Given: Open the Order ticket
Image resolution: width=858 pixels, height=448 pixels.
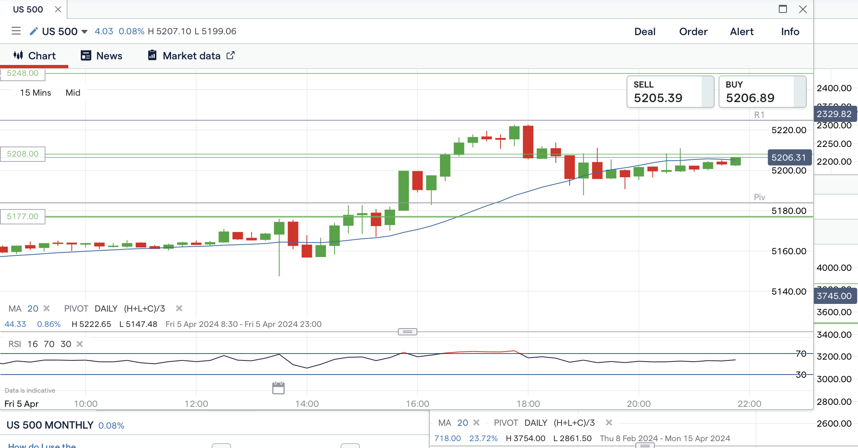Looking at the screenshot, I should [693, 31].
